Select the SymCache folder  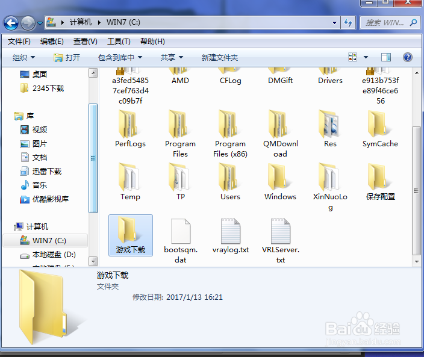coord(380,129)
